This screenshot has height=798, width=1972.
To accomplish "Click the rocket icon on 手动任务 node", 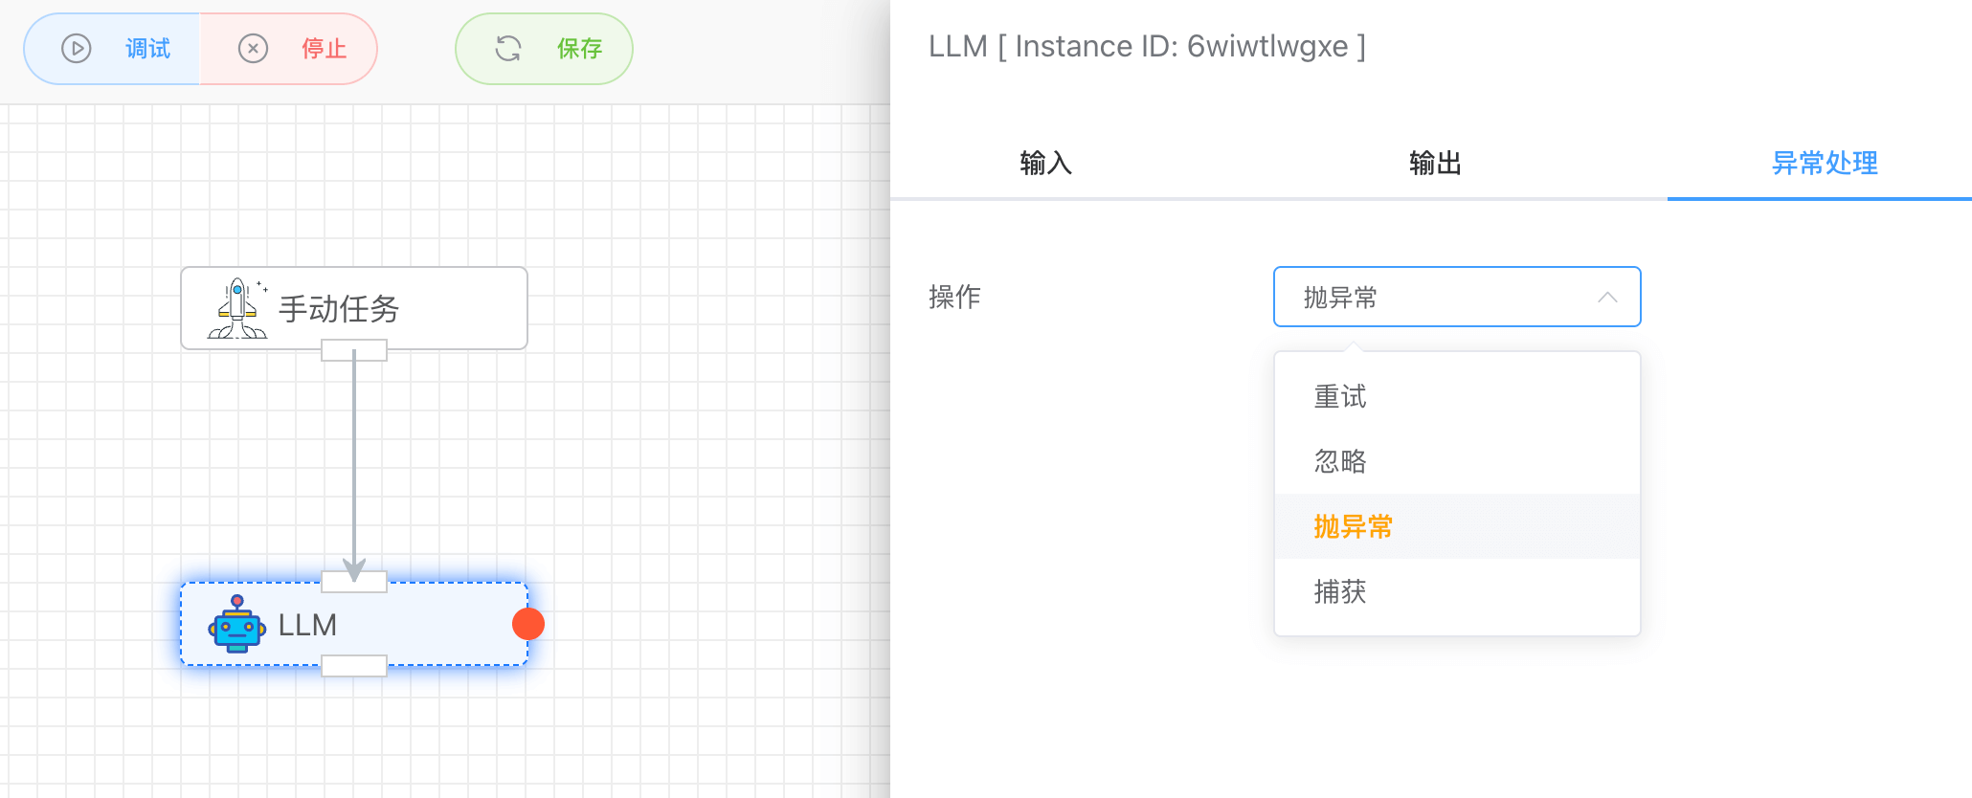I will (237, 309).
